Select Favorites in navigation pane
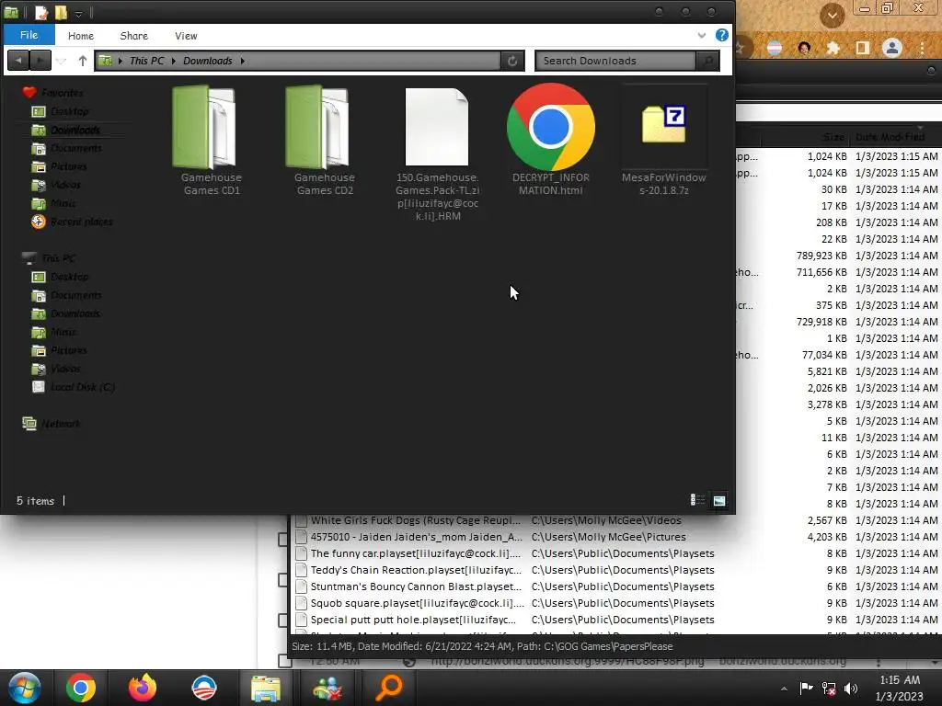942x706 pixels. coord(62,93)
